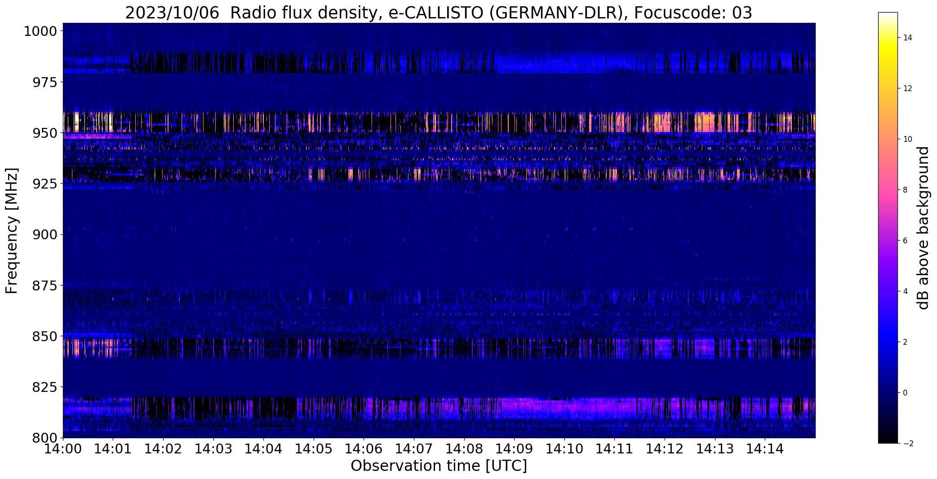The height and width of the screenshot is (479, 937).
Task: Click the 900 frequency tick label
Action: (x=45, y=234)
